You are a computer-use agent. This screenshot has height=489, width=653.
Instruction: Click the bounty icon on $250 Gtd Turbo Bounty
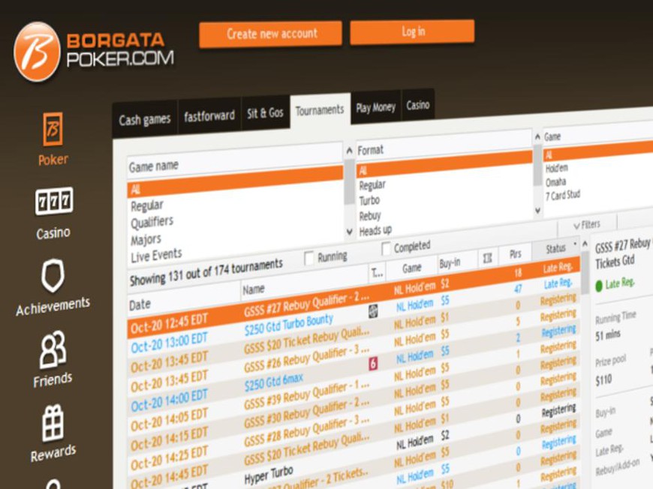tap(373, 311)
